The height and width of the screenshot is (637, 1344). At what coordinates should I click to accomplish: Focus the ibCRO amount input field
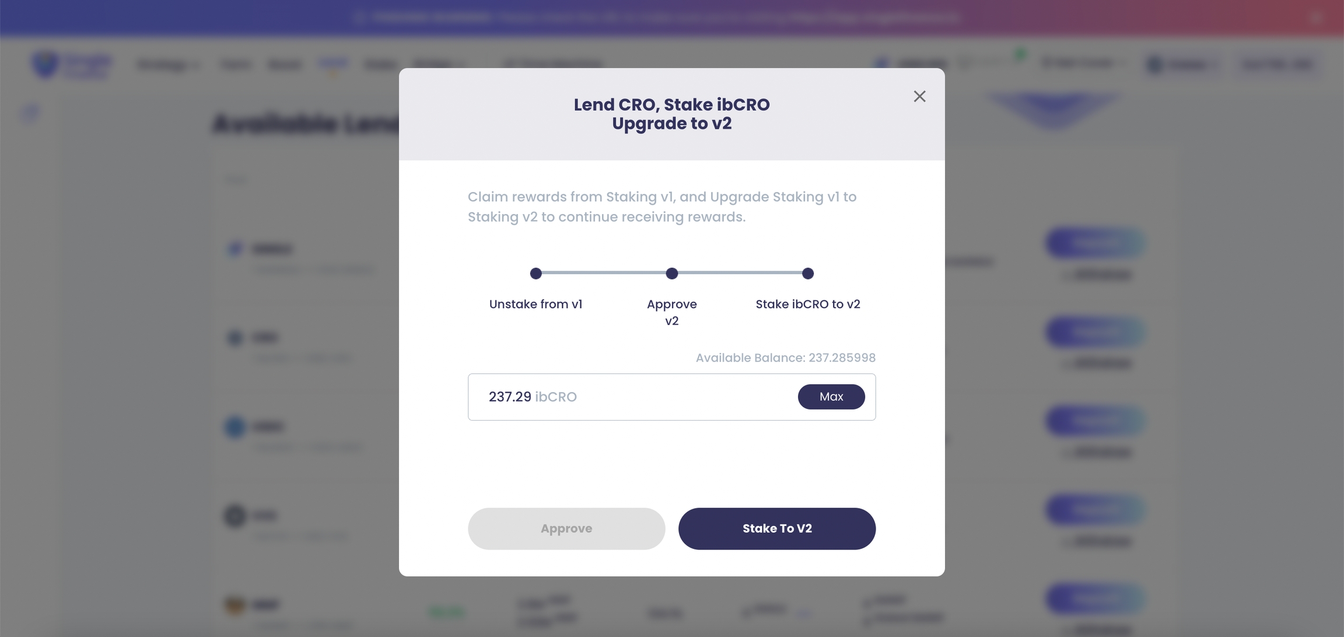click(636, 397)
